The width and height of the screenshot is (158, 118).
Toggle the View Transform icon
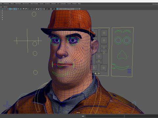(57, 9)
